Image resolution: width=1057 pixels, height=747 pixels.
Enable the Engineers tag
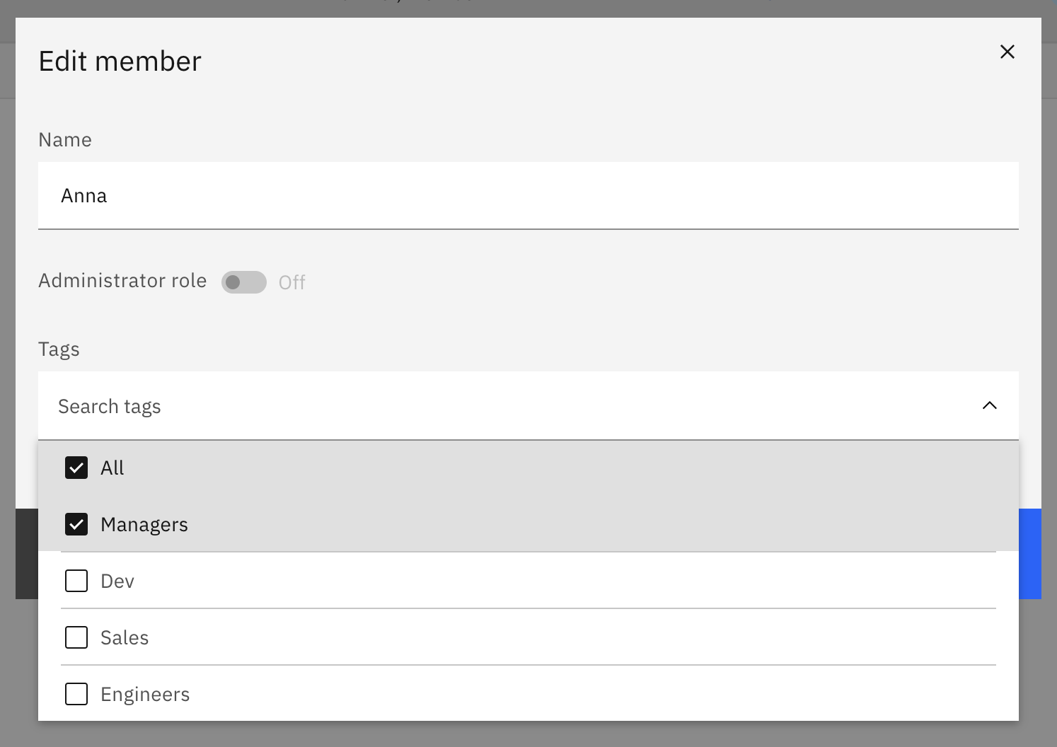76,694
